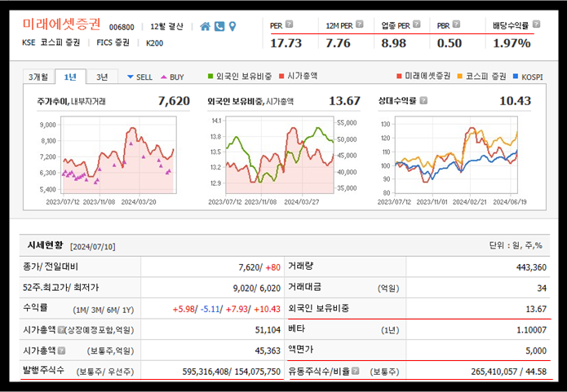
Task: Click red 시가총액 legend swatch
Action: click(281, 77)
